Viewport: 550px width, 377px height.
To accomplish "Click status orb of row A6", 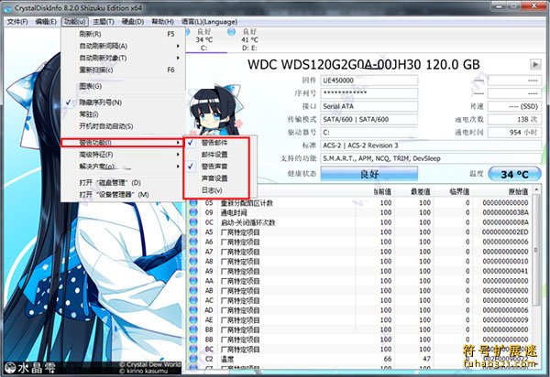I will click(193, 242).
